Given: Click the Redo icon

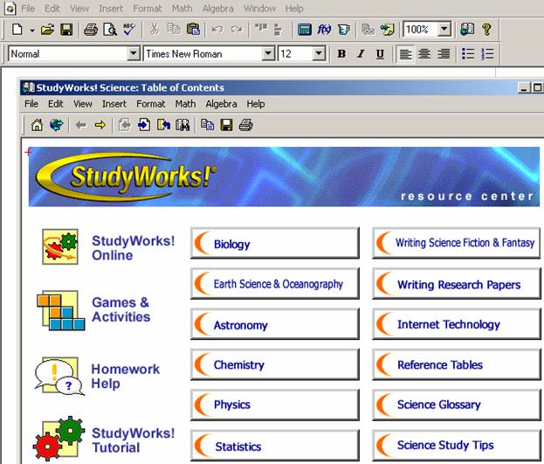Looking at the screenshot, I should coord(237,30).
